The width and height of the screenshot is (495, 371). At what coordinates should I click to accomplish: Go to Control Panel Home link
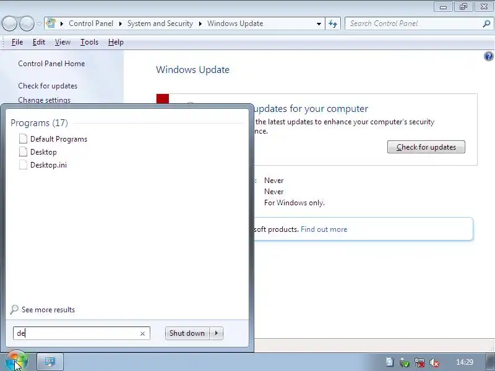51,64
